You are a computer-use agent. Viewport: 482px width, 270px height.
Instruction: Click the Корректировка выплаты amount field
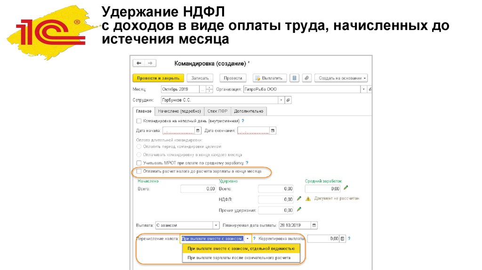(323, 238)
